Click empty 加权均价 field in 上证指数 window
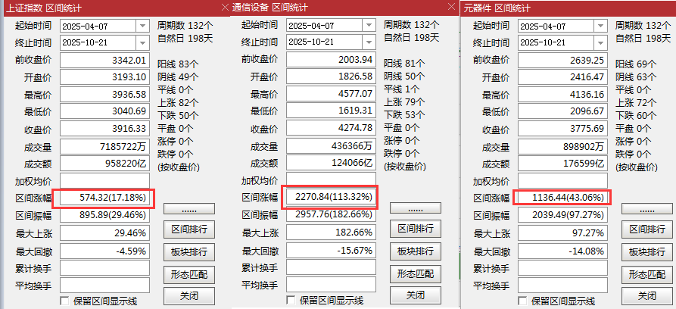676x309 pixels. (104, 181)
